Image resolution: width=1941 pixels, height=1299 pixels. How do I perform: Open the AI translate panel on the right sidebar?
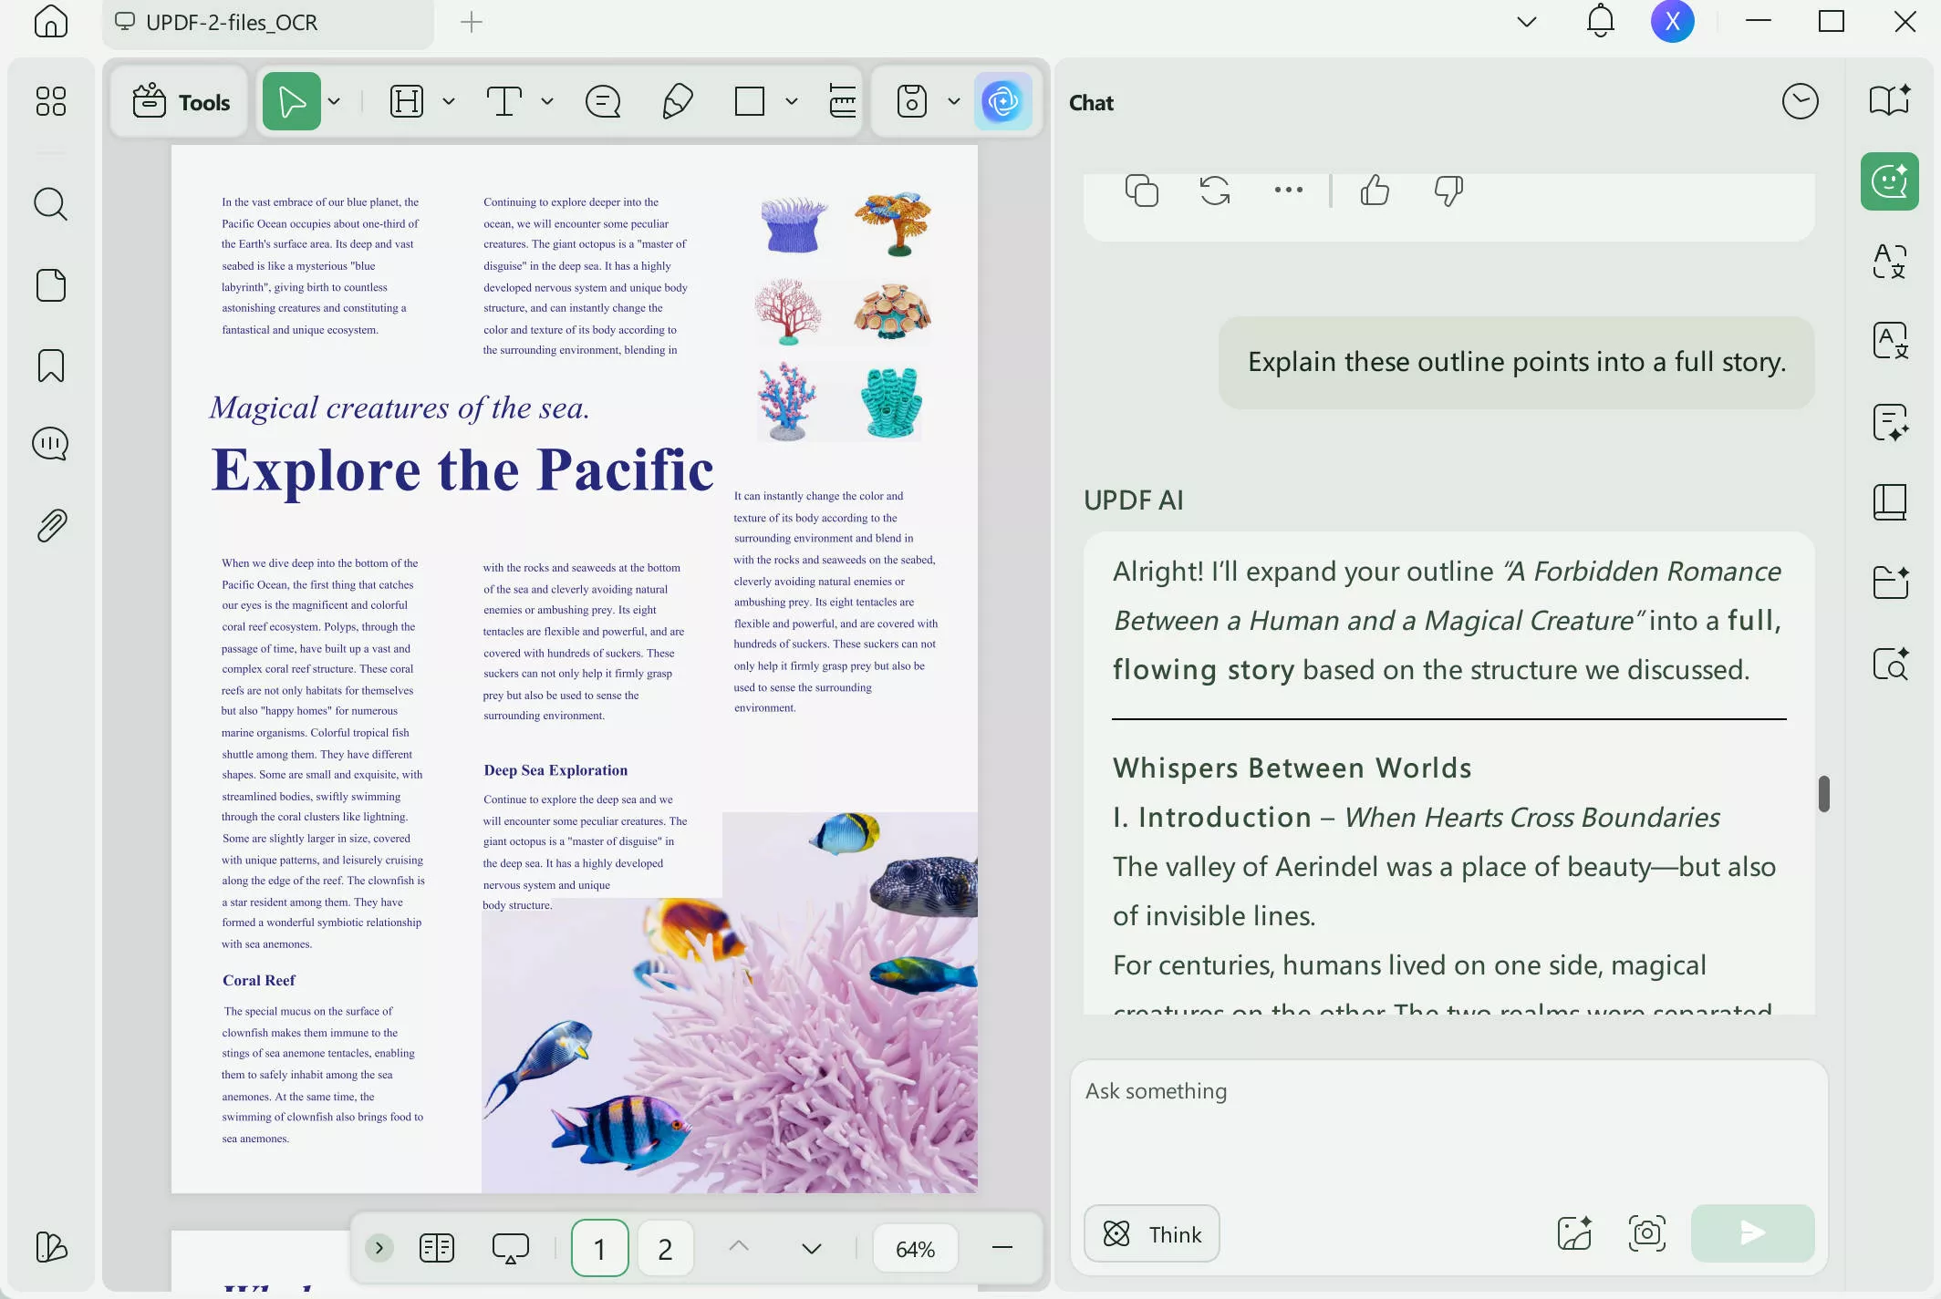click(x=1889, y=262)
